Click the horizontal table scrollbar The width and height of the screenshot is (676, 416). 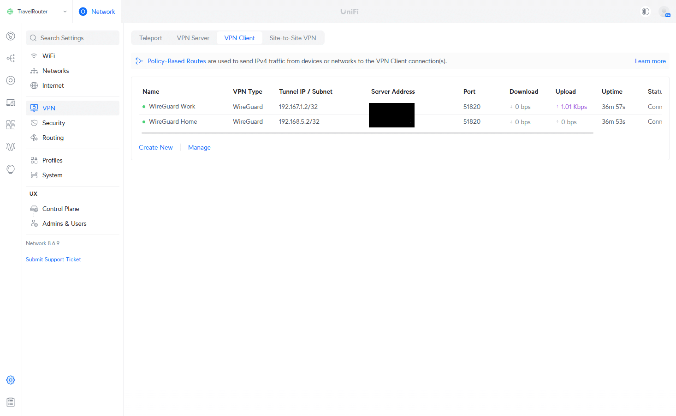[367, 133]
